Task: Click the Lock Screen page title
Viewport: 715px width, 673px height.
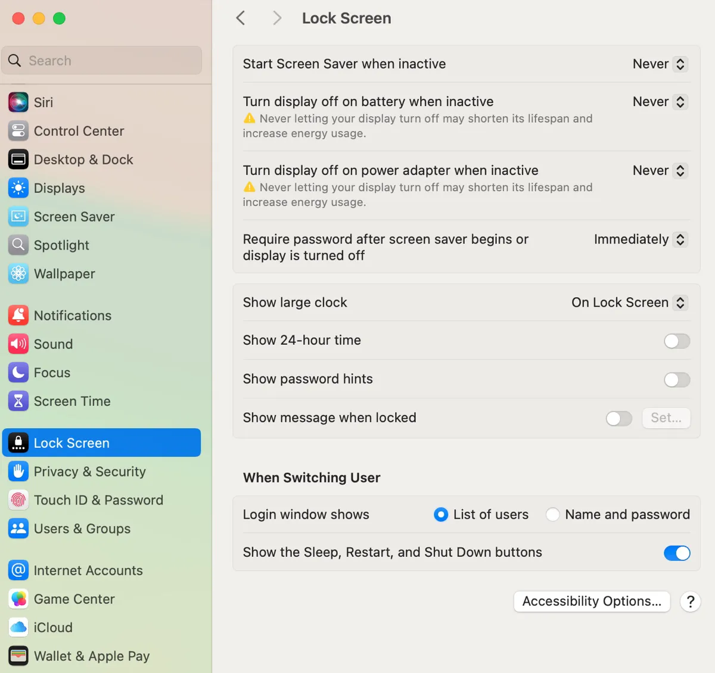Action: (x=347, y=18)
